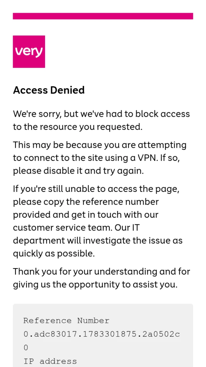Click the IP address label
Viewport: 206px width, 367px height.
[50, 361]
